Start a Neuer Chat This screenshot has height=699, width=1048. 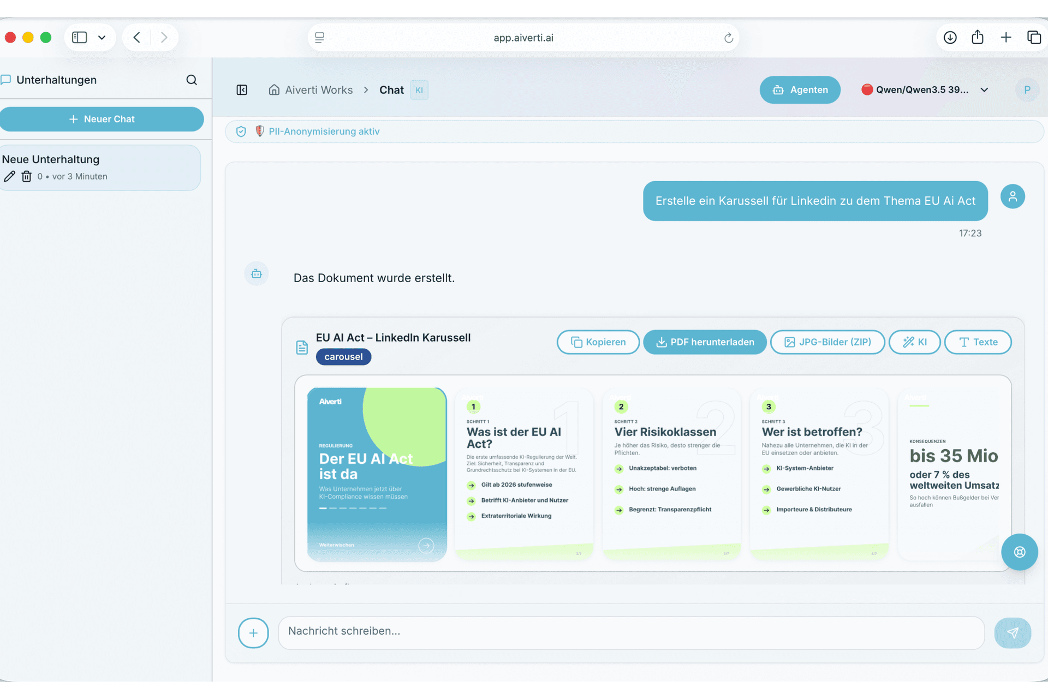pyautogui.click(x=102, y=119)
